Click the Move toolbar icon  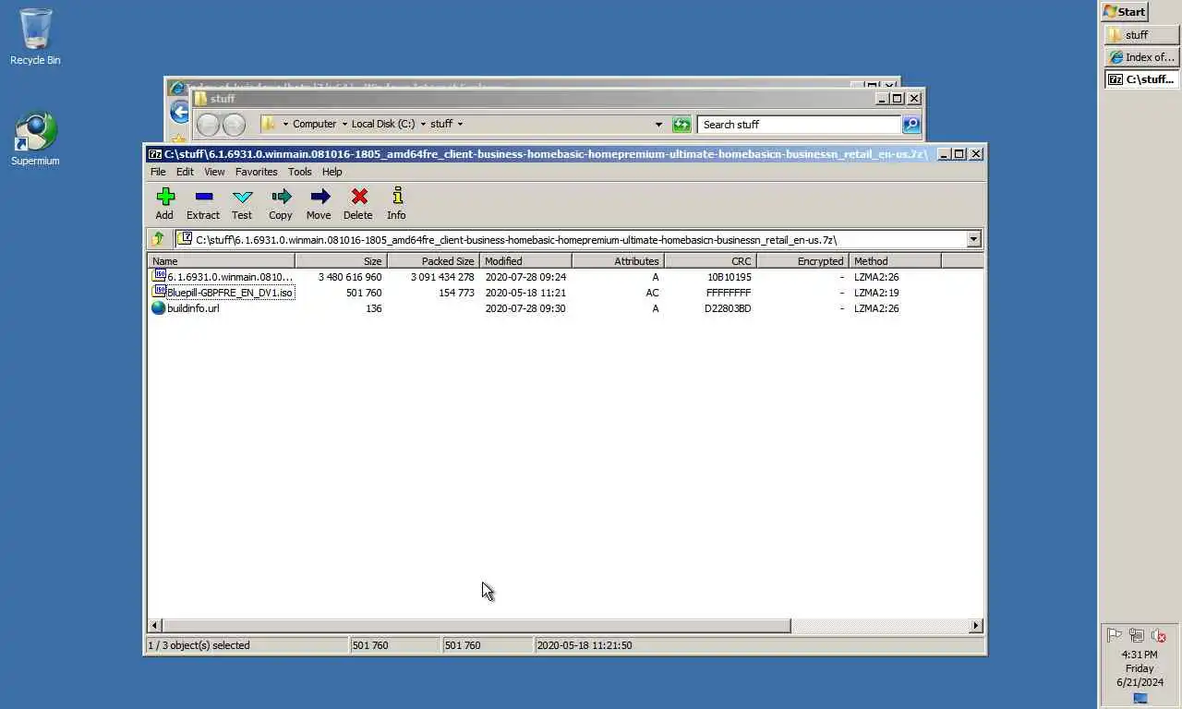tap(320, 196)
